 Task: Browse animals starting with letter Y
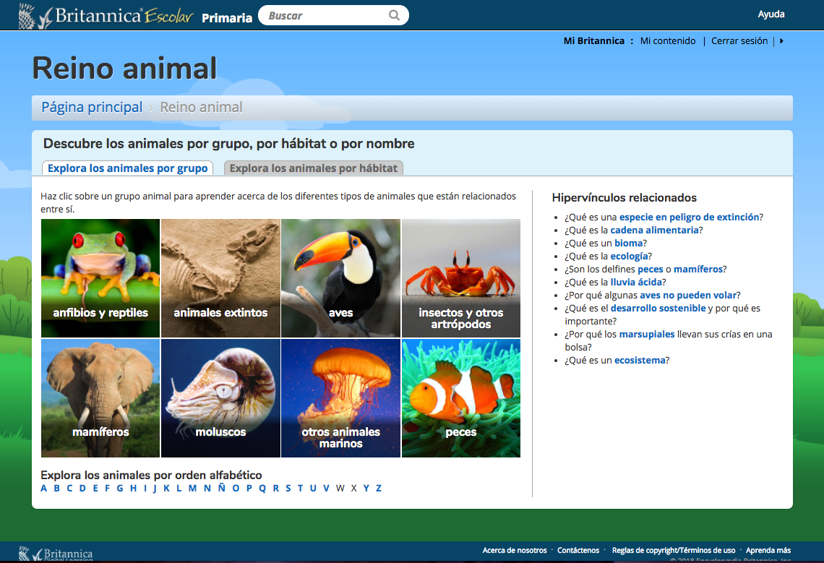[366, 489]
